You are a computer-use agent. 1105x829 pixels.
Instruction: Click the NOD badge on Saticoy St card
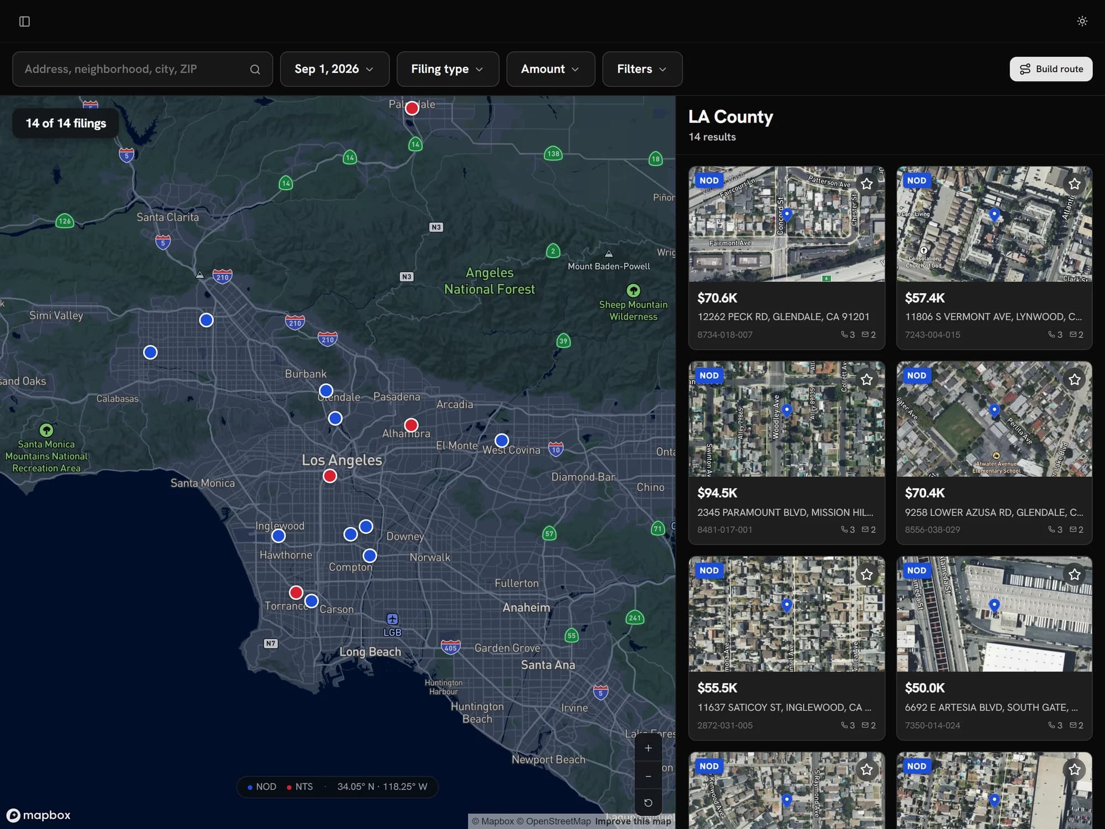coord(709,570)
